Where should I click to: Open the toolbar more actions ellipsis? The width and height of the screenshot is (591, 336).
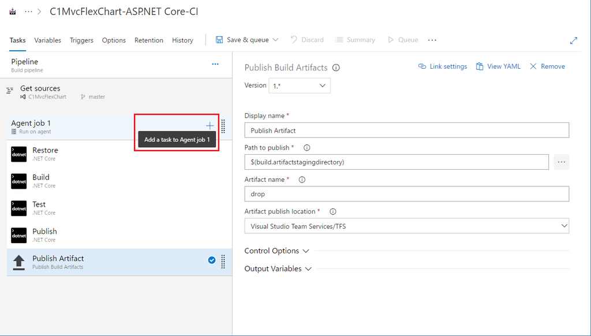pos(432,40)
